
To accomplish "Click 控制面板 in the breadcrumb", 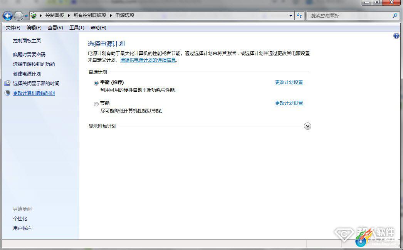I will (x=54, y=15).
